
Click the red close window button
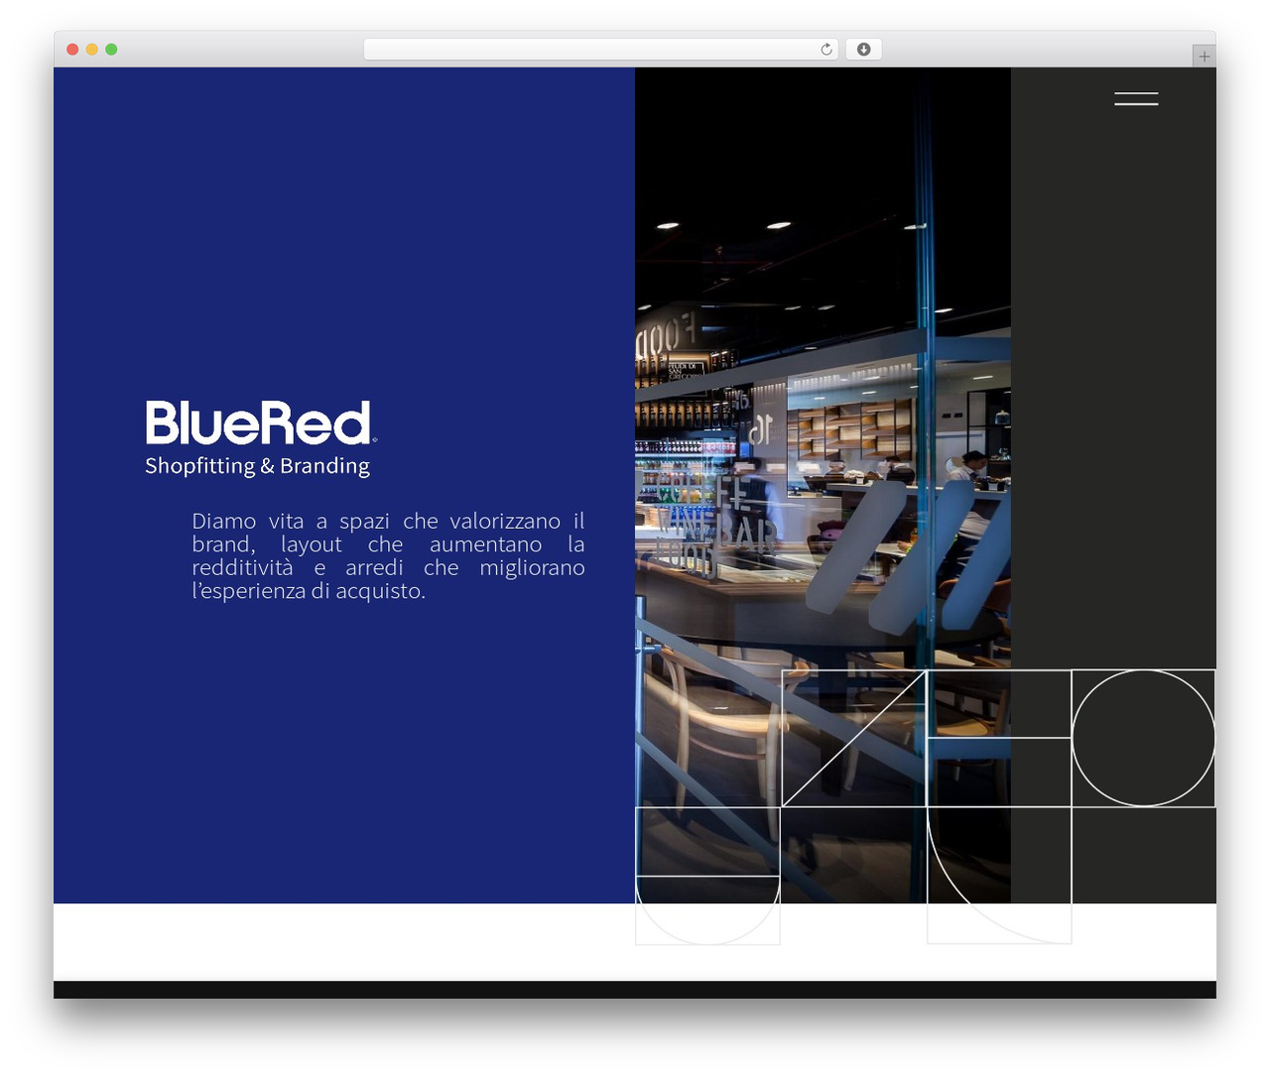click(x=72, y=50)
